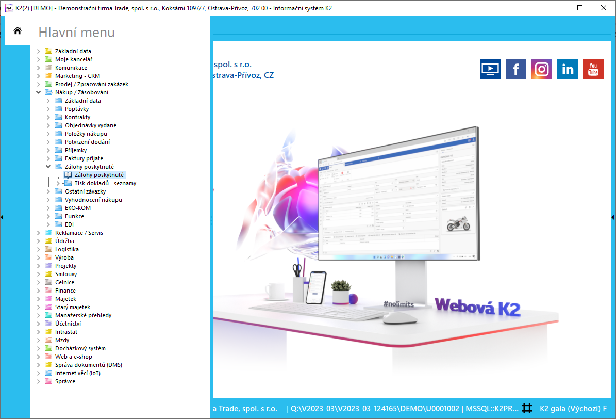Select the Smlouvy item

pos(66,274)
